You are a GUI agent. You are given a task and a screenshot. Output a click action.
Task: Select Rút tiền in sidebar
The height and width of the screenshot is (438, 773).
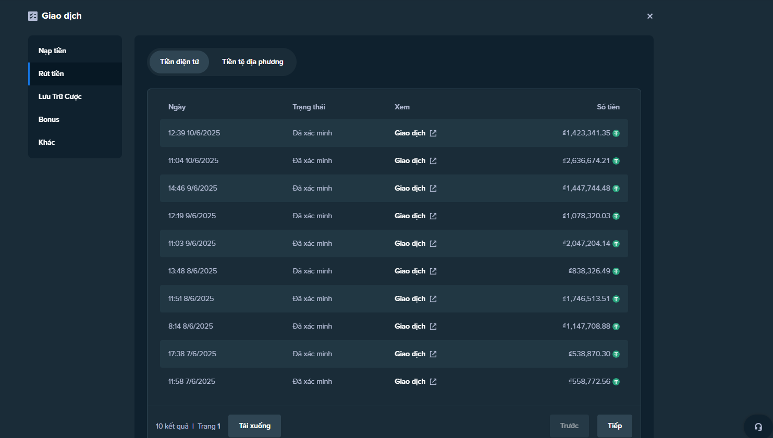coord(51,73)
